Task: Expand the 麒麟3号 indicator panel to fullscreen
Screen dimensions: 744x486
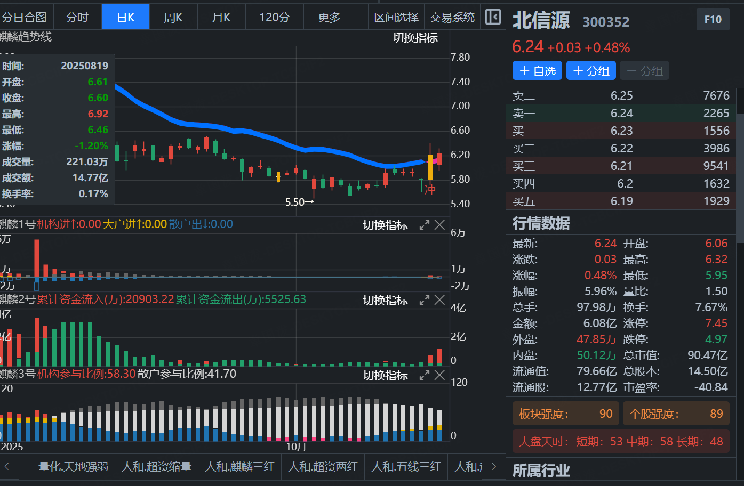Action: tap(424, 375)
